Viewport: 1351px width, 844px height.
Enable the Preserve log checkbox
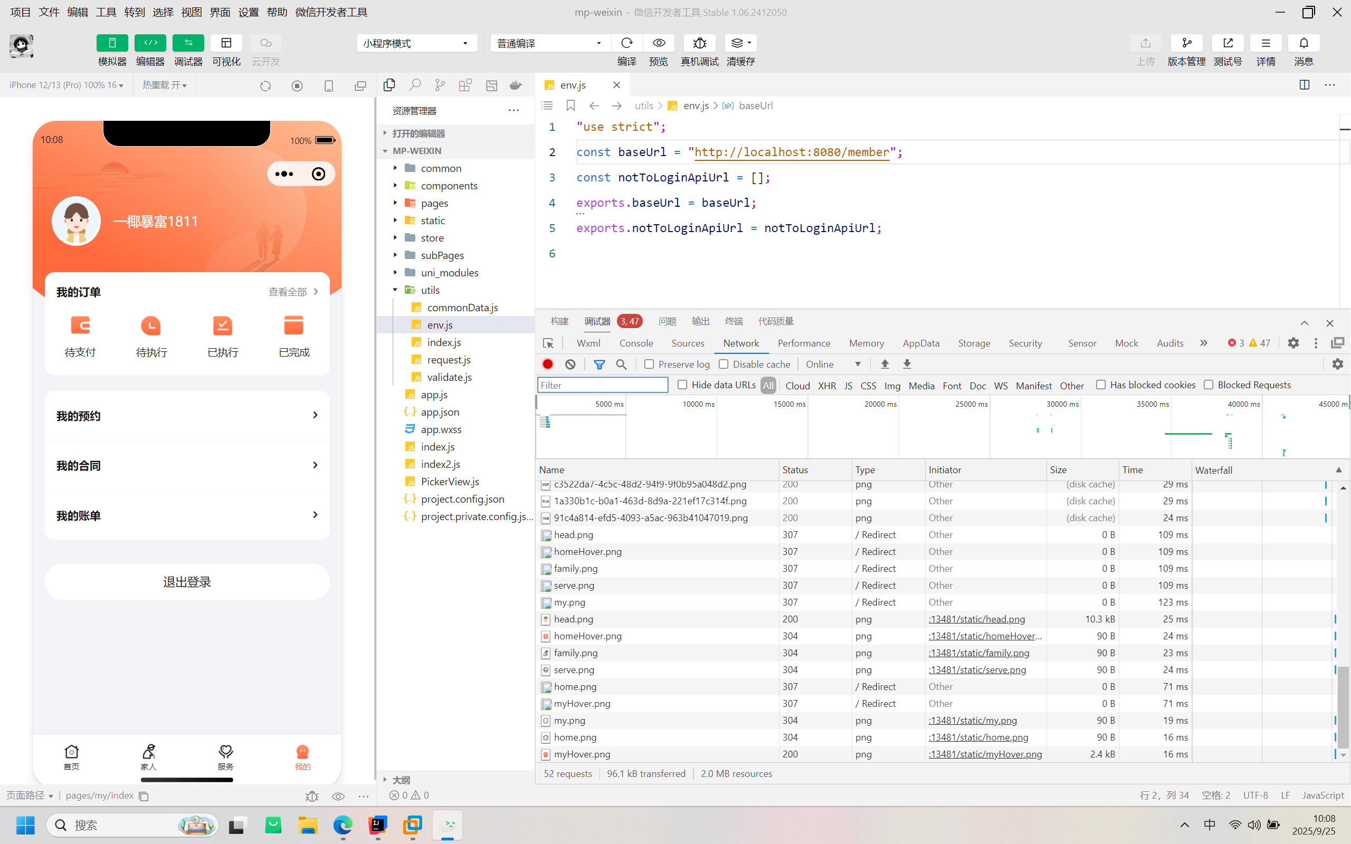pyautogui.click(x=649, y=364)
